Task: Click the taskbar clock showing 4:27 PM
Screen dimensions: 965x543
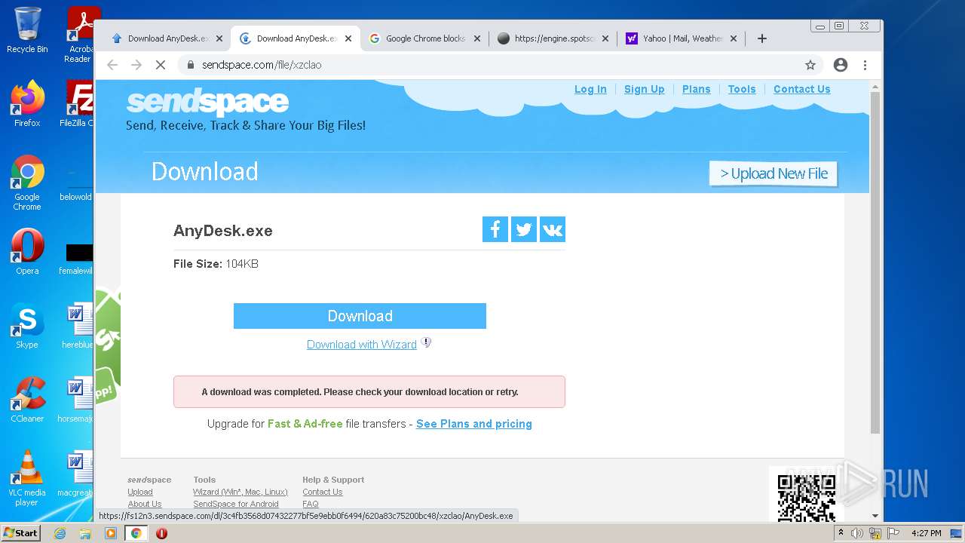Action: coord(926,533)
